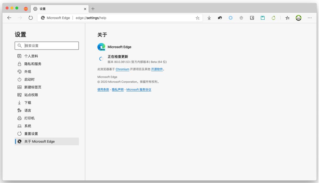This screenshot has height=183, width=319.
Task: Open the Microsoft 服务协议 link
Action: point(139,89)
